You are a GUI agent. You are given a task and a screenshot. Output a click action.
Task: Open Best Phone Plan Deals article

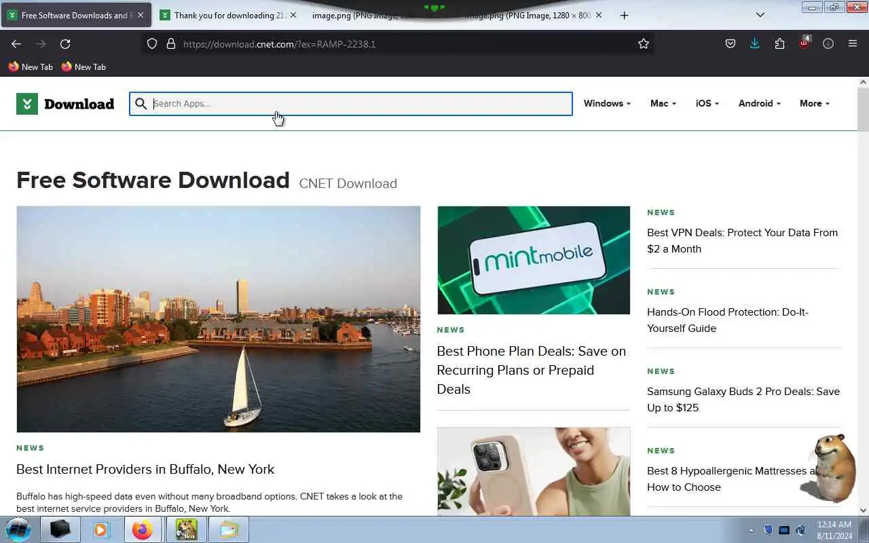click(x=532, y=370)
